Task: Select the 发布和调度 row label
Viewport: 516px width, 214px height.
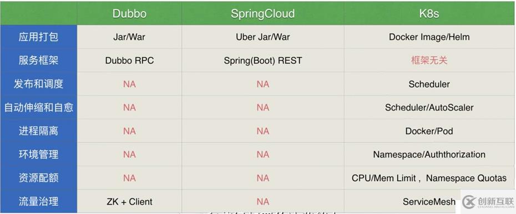Action: 38,84
